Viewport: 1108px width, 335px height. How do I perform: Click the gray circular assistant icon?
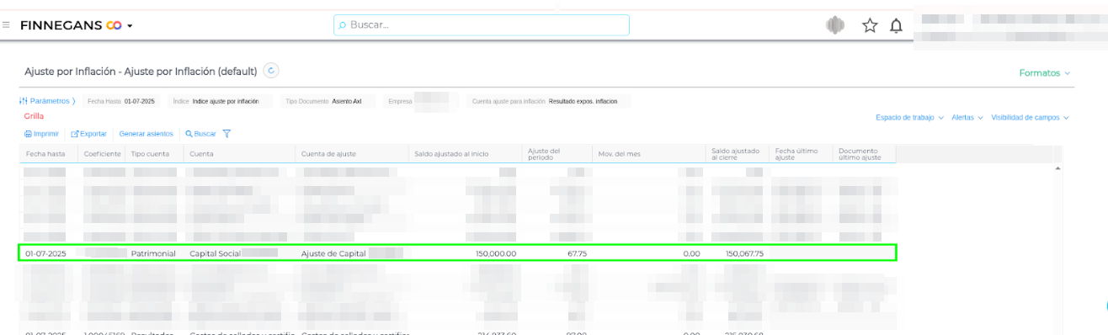(834, 25)
